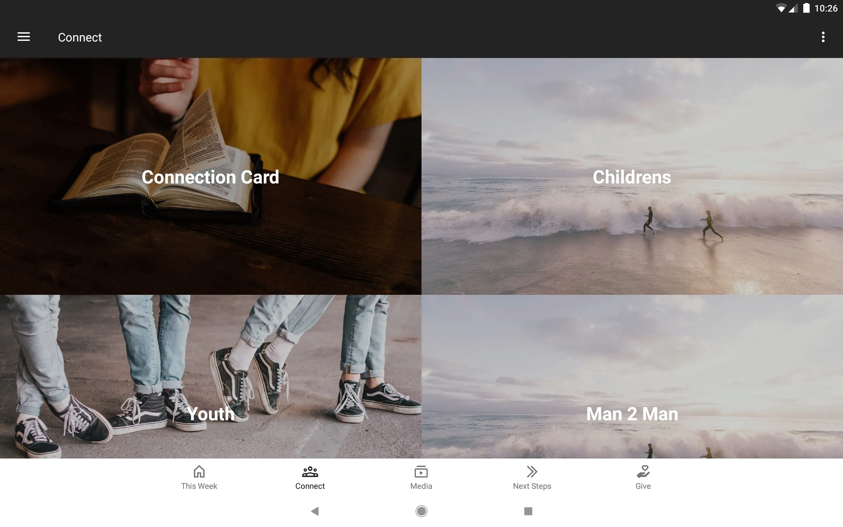843x527 pixels.
Task: Tap the circular home button
Action: point(421,511)
